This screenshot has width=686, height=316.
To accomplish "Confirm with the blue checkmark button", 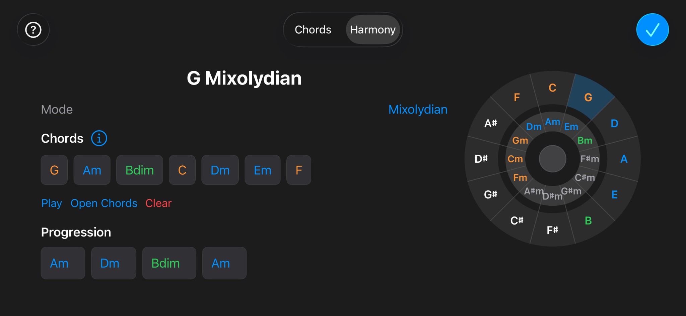I will 652,30.
